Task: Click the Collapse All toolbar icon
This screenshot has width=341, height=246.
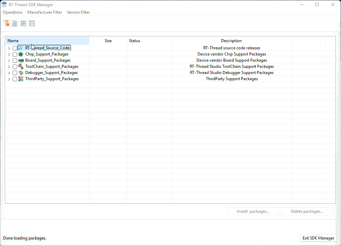Action: [x=32, y=24]
